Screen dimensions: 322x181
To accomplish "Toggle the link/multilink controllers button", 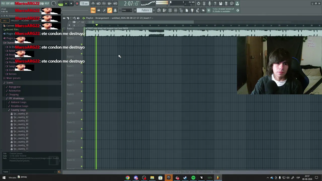I will (x=110, y=10).
